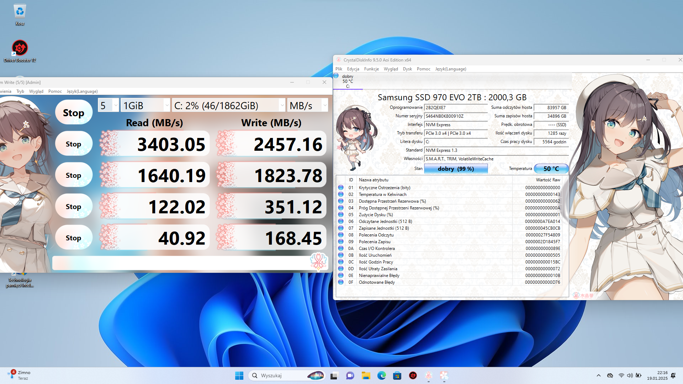Open the unit dropdown showing MB/s
This screenshot has height=384, width=683.
pyautogui.click(x=308, y=105)
